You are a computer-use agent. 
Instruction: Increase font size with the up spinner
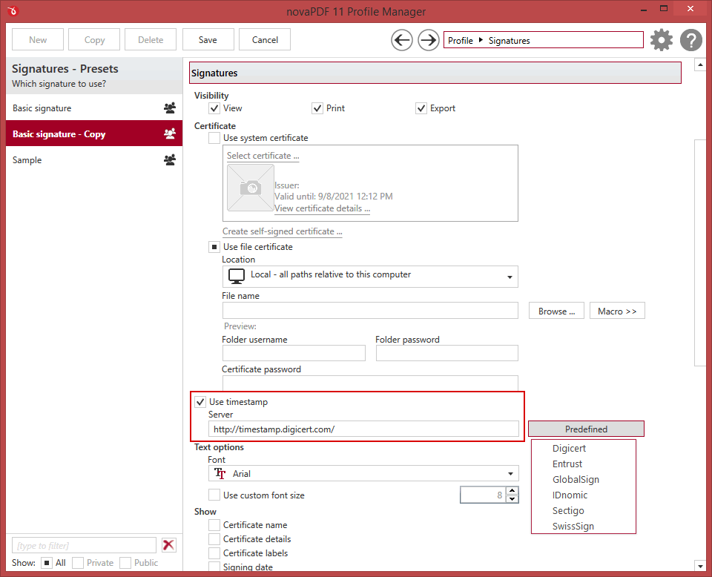512,491
